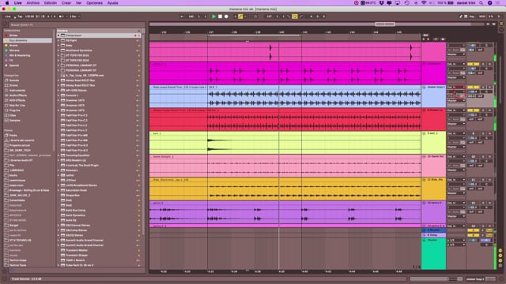Click the Arrangement Record button
Screen dimensions: 506x284
[x=226, y=17]
